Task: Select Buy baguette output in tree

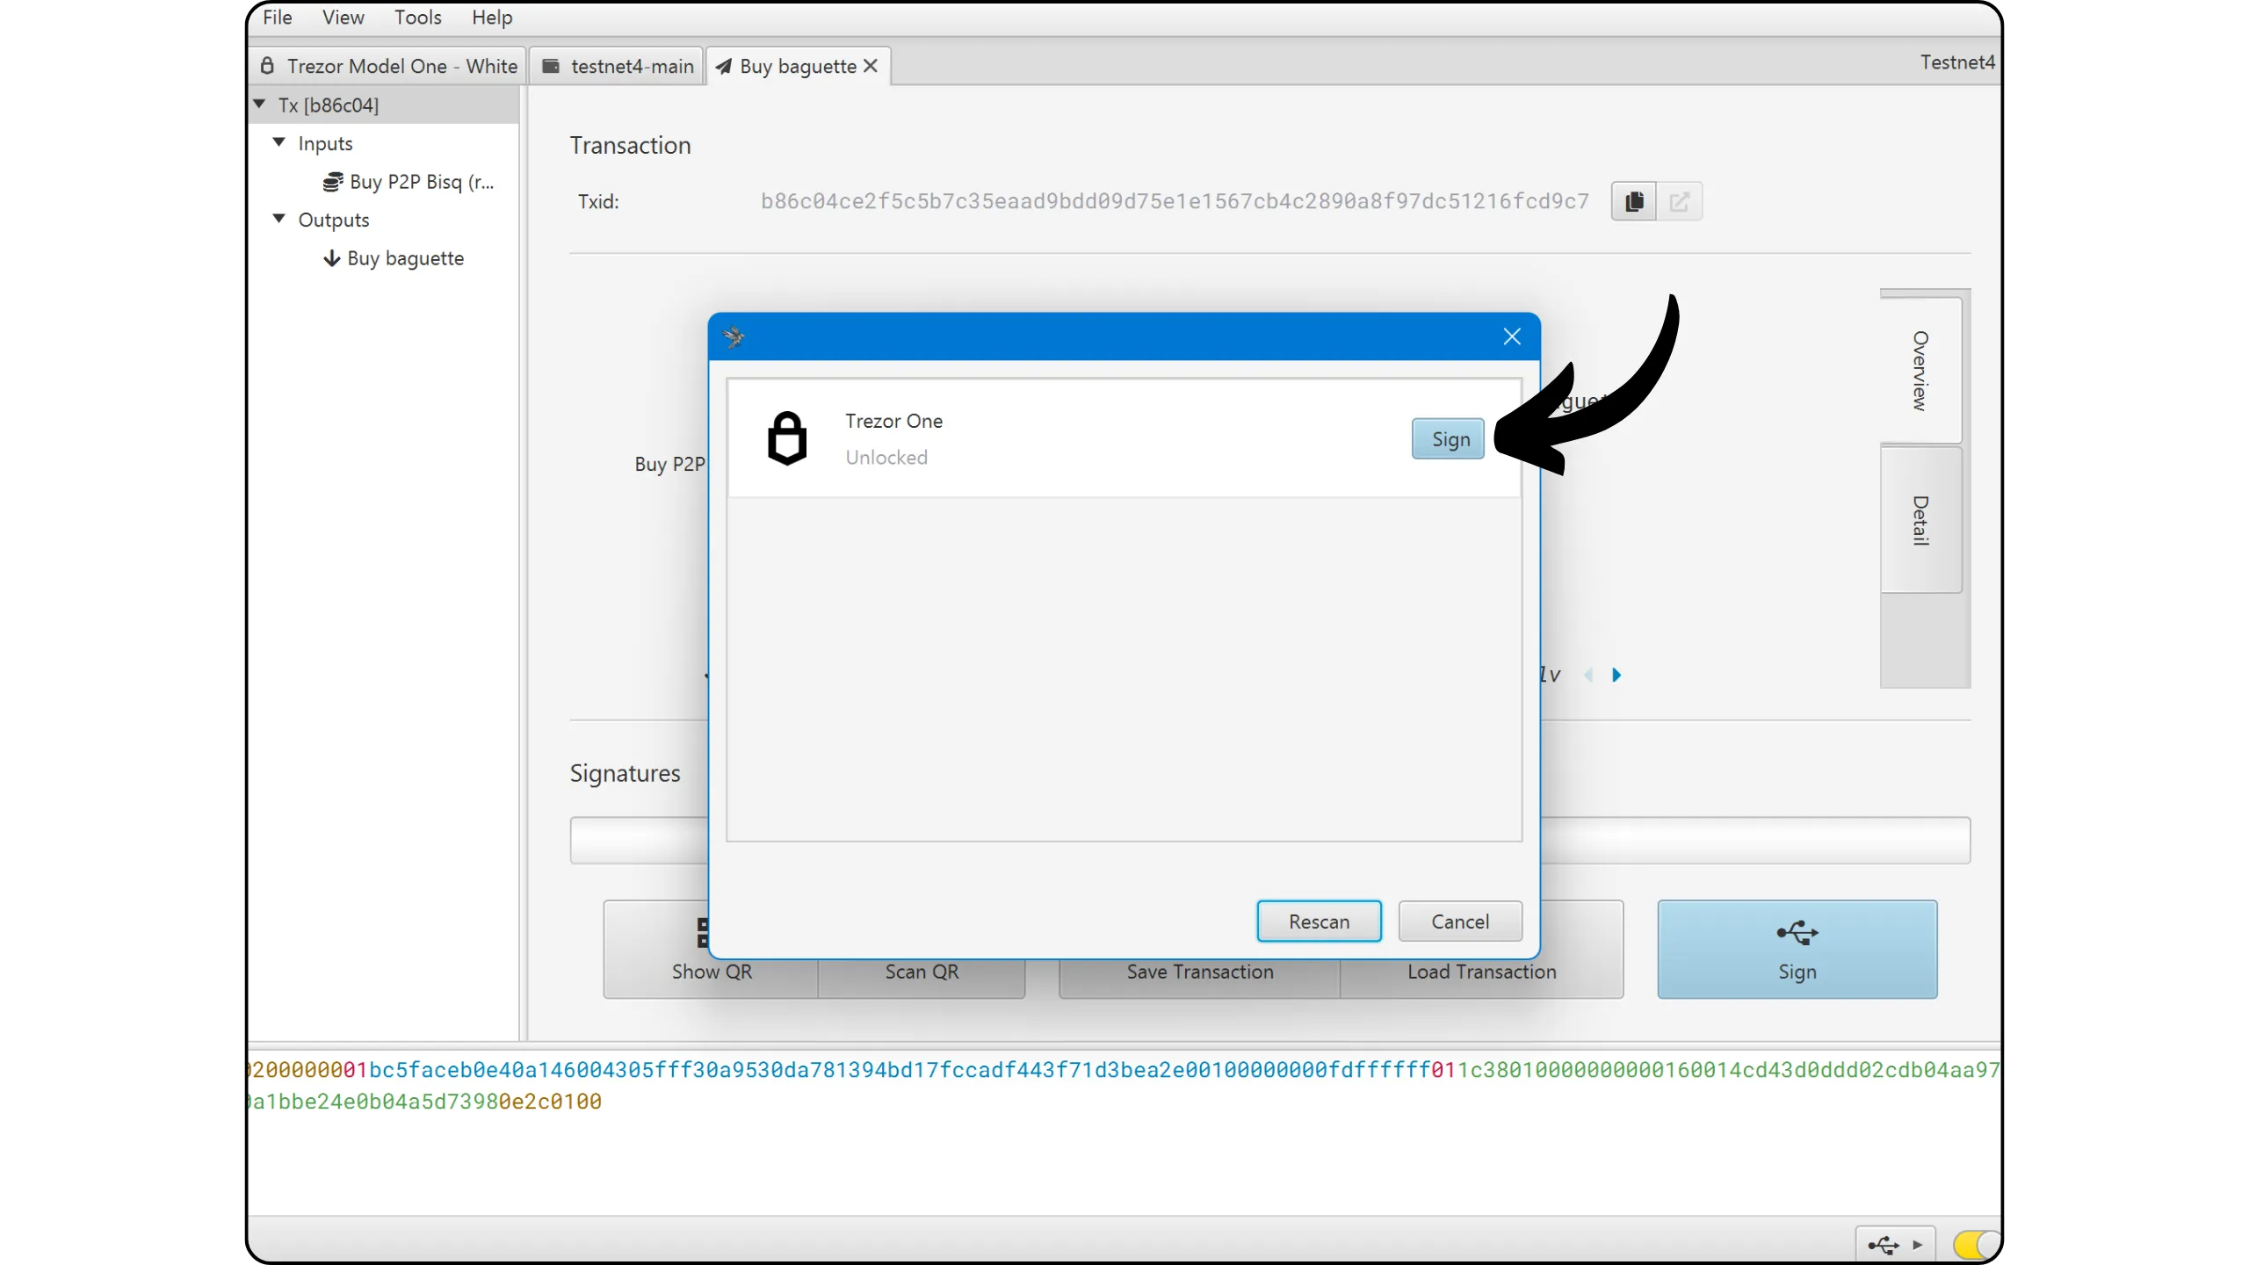Action: pos(405,258)
